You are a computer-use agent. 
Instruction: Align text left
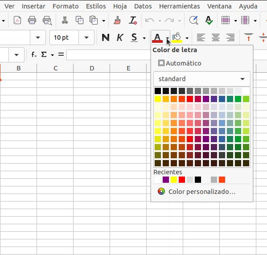pyautogui.click(x=201, y=37)
